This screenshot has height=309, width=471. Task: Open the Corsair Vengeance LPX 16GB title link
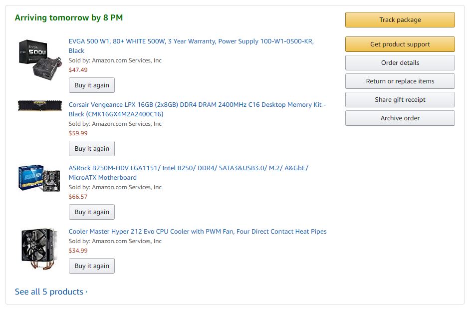tap(197, 105)
